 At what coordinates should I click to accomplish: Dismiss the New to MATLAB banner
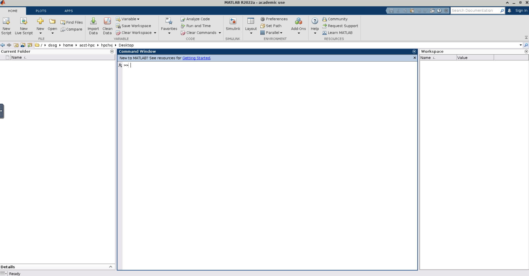(x=415, y=58)
